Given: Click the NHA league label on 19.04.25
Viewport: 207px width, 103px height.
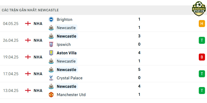Looking at the screenshot, I should tap(38, 57).
